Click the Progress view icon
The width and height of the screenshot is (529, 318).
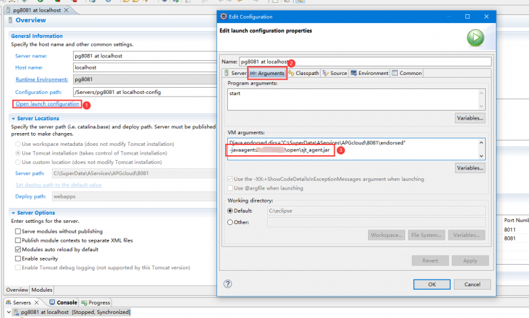pos(83,302)
